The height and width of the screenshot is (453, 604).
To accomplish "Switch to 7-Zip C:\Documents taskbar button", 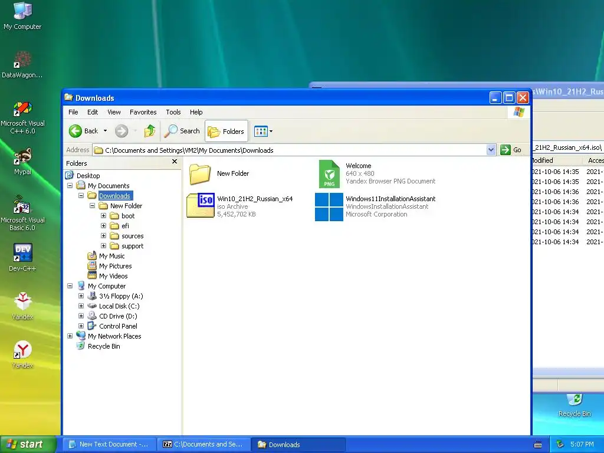I will pyautogui.click(x=203, y=444).
